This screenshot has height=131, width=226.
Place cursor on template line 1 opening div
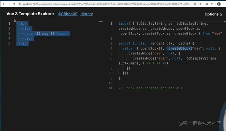coord(22,24)
